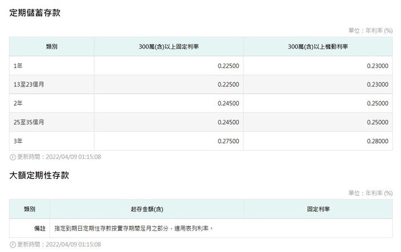This screenshot has height=252, width=401.
Task: Click the 起存金額(含) column header
Action: tap(147, 209)
